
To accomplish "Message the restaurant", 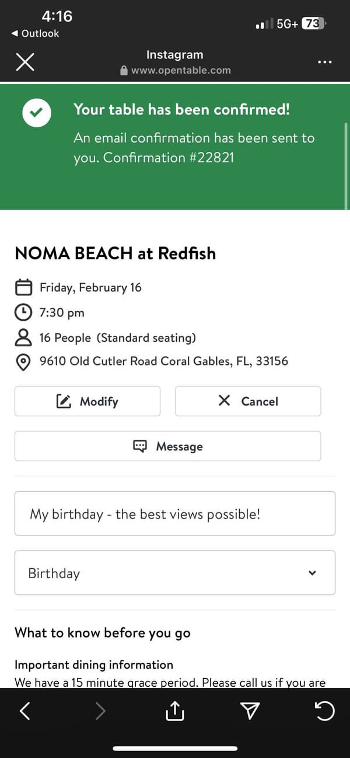I will click(167, 446).
